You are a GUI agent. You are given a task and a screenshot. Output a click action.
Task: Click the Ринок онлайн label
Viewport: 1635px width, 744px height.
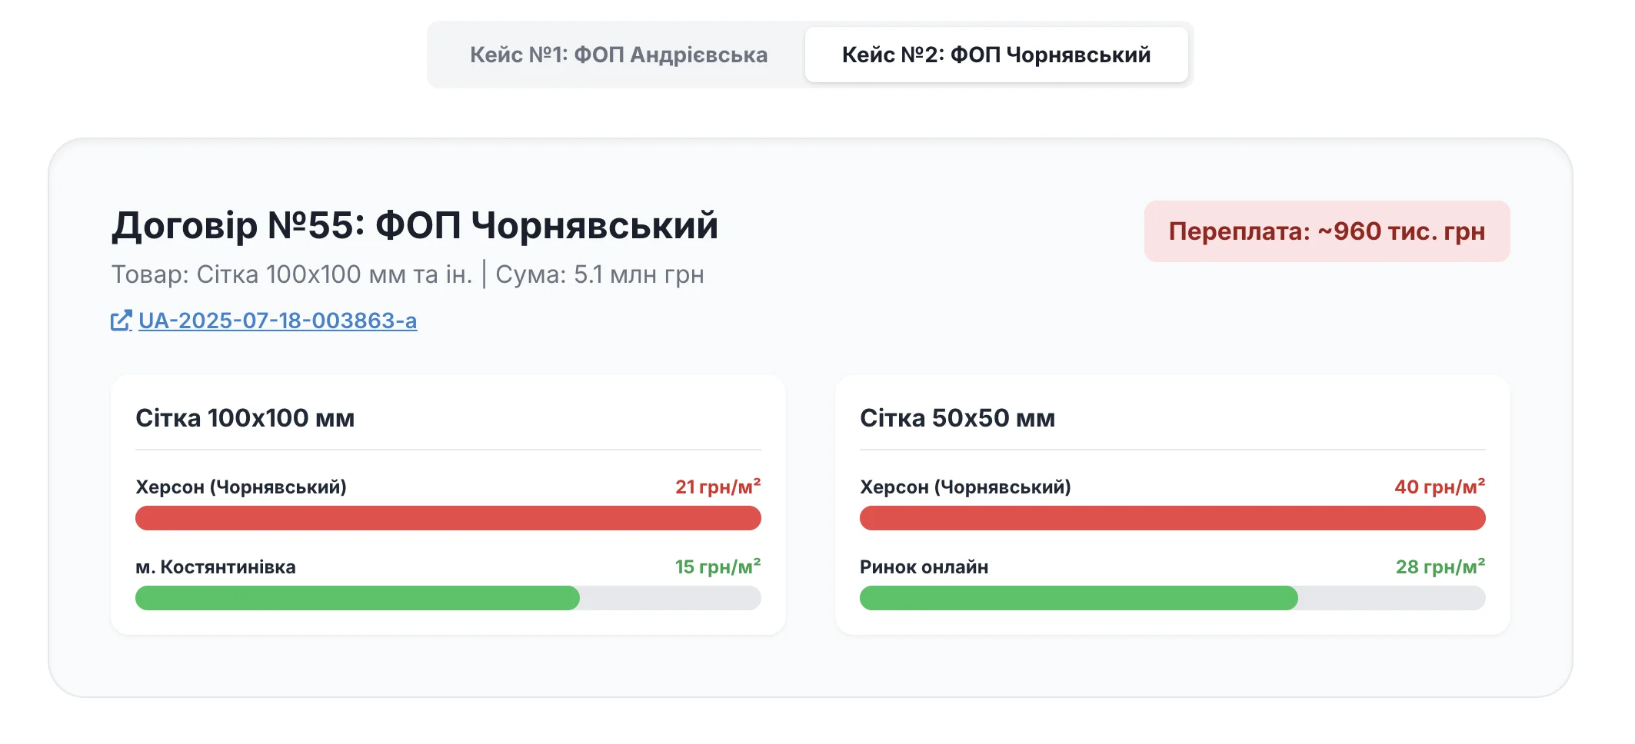click(924, 567)
